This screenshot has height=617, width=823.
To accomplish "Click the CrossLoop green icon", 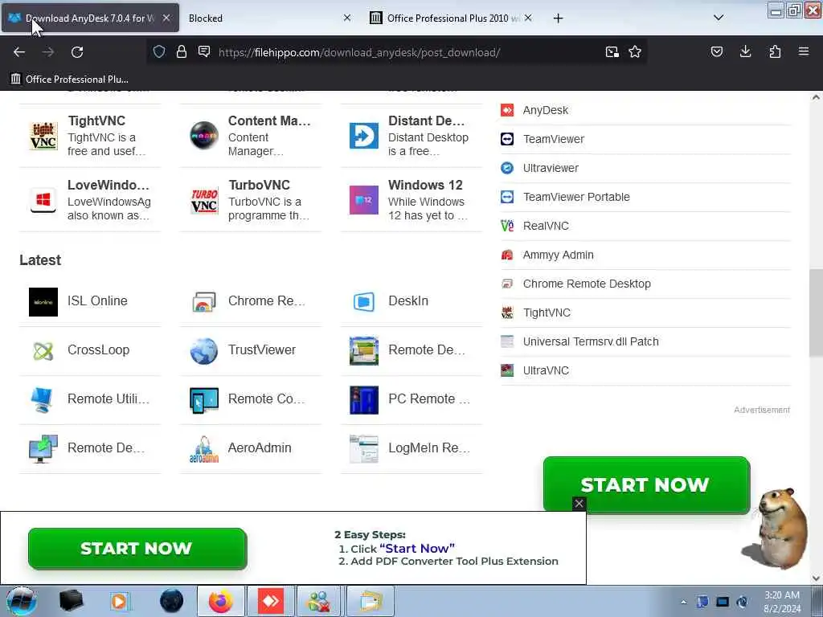I will coord(43,350).
